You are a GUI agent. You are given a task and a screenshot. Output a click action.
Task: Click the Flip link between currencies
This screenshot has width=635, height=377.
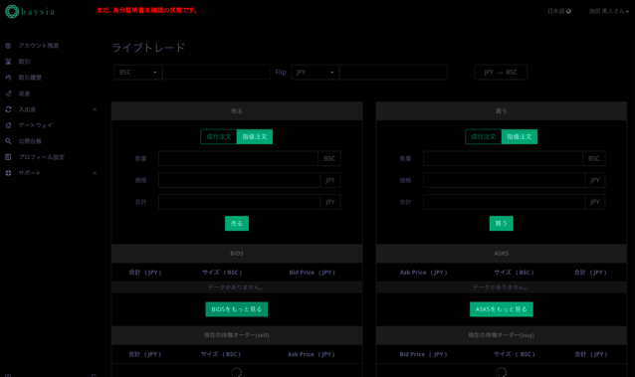coord(281,72)
